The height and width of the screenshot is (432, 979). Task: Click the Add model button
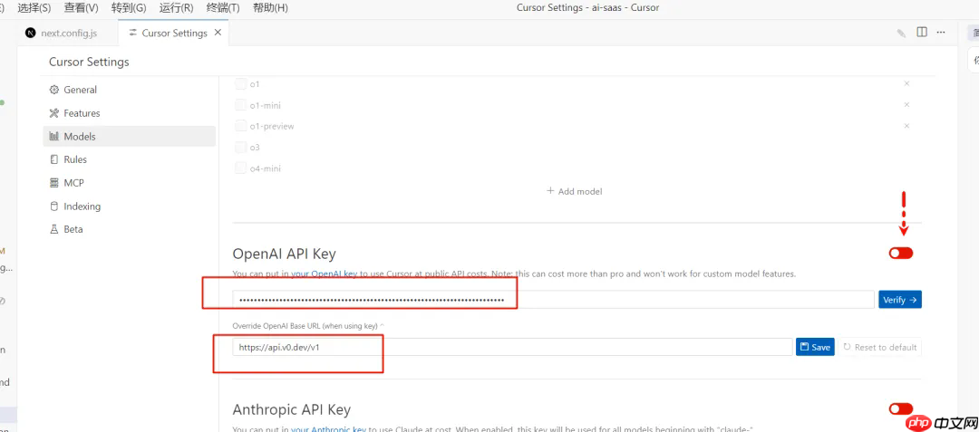574,191
